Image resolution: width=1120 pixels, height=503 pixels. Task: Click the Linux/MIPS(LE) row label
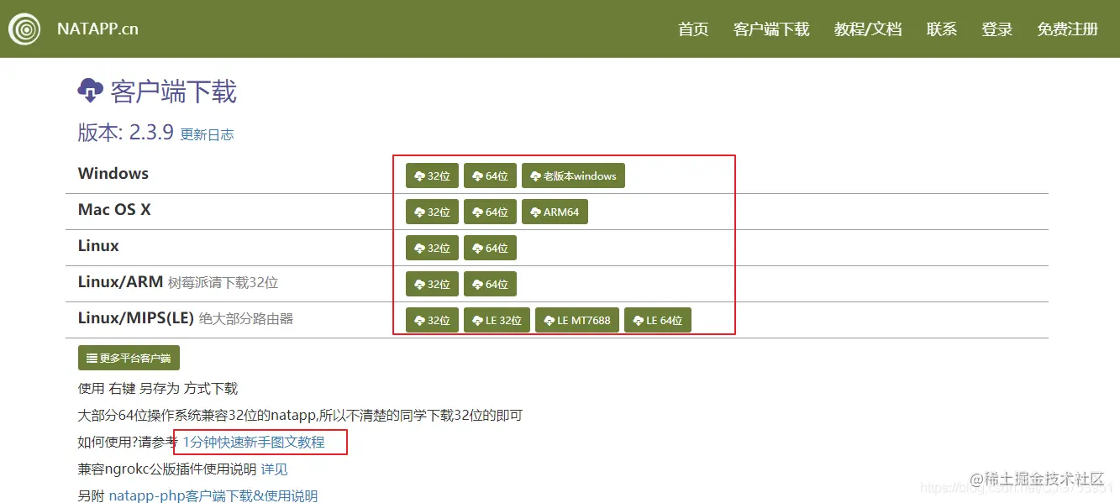(x=136, y=317)
